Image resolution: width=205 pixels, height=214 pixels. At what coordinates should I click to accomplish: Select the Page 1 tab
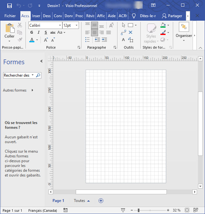pyautogui.click(x=58, y=201)
